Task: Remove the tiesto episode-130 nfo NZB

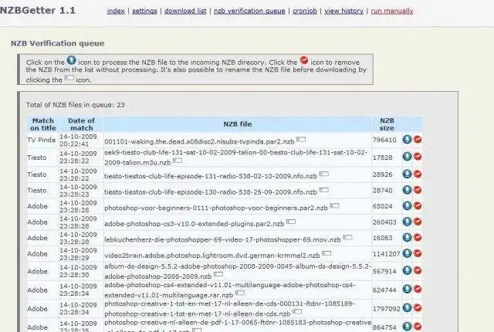Action: [x=418, y=190]
